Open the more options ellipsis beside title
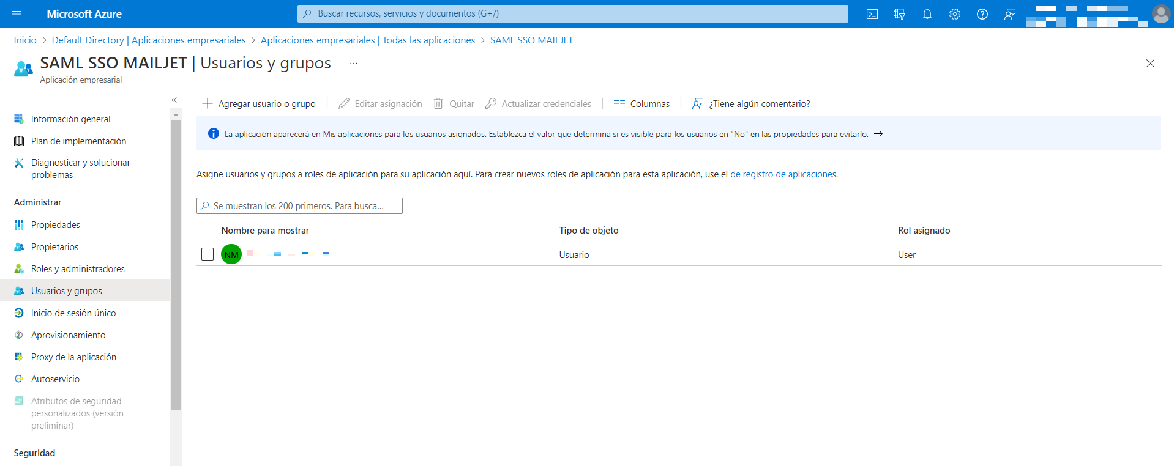This screenshot has width=1174, height=466. [x=353, y=63]
